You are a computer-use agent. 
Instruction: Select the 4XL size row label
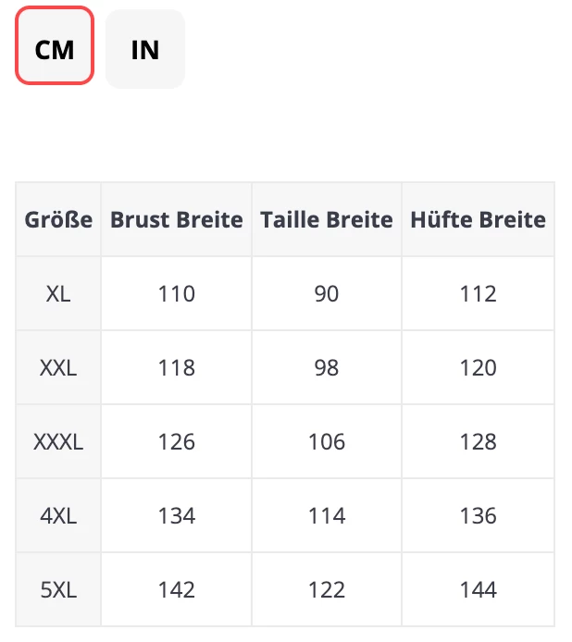click(58, 516)
